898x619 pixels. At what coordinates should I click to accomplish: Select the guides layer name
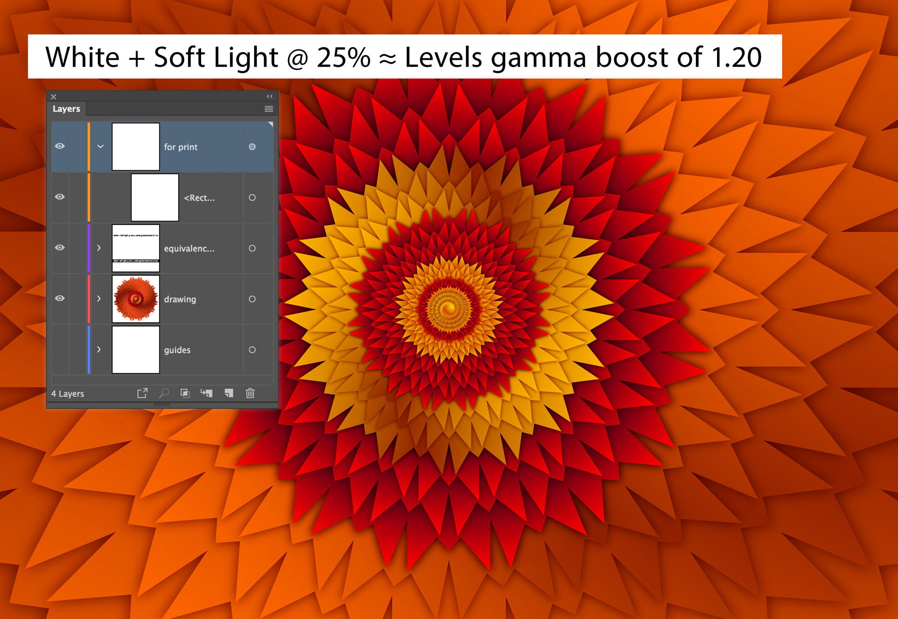point(177,350)
